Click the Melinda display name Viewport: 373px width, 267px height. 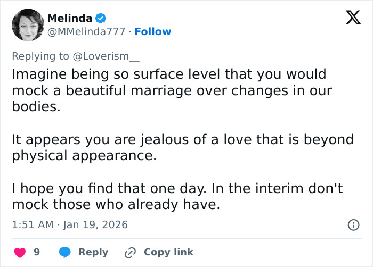pos(69,19)
